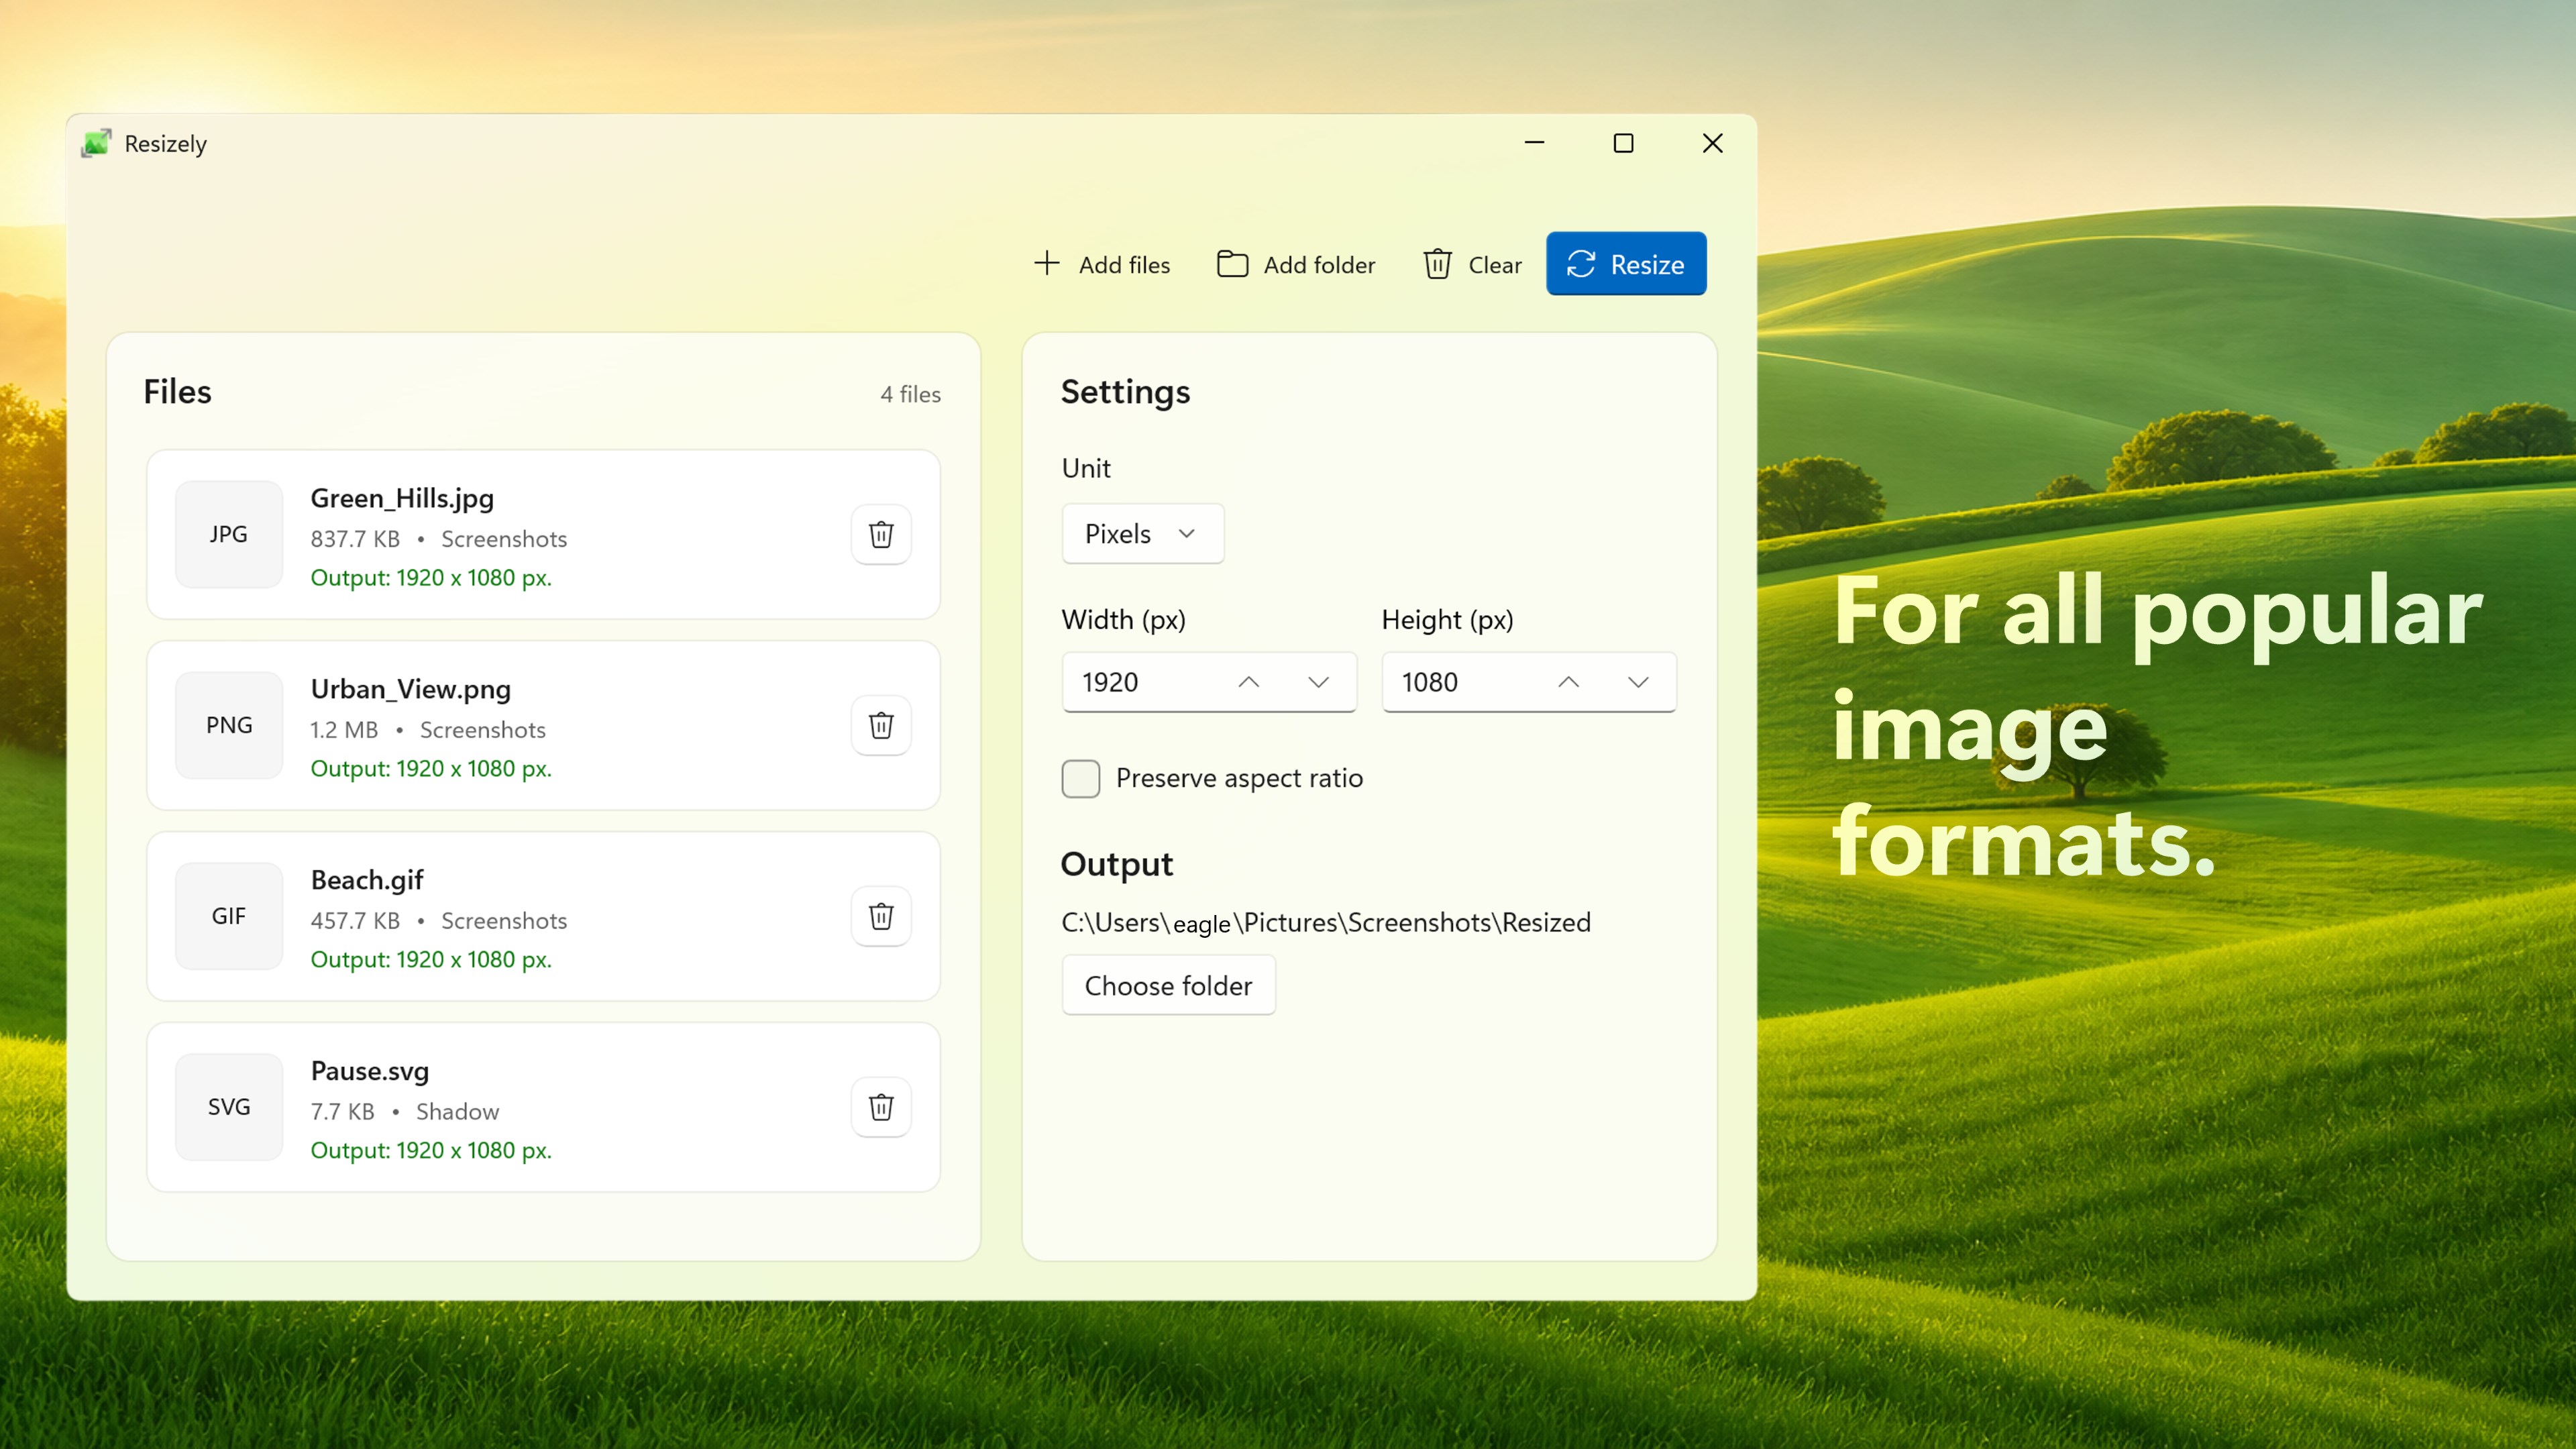The width and height of the screenshot is (2576, 1449).
Task: Increase height with the up arrow
Action: [1569, 682]
